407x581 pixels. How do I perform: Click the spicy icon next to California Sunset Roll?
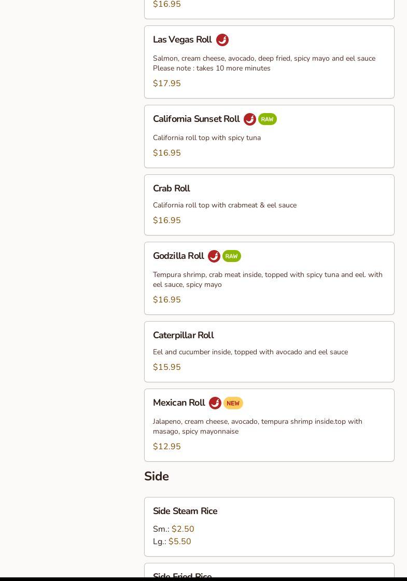click(x=249, y=119)
